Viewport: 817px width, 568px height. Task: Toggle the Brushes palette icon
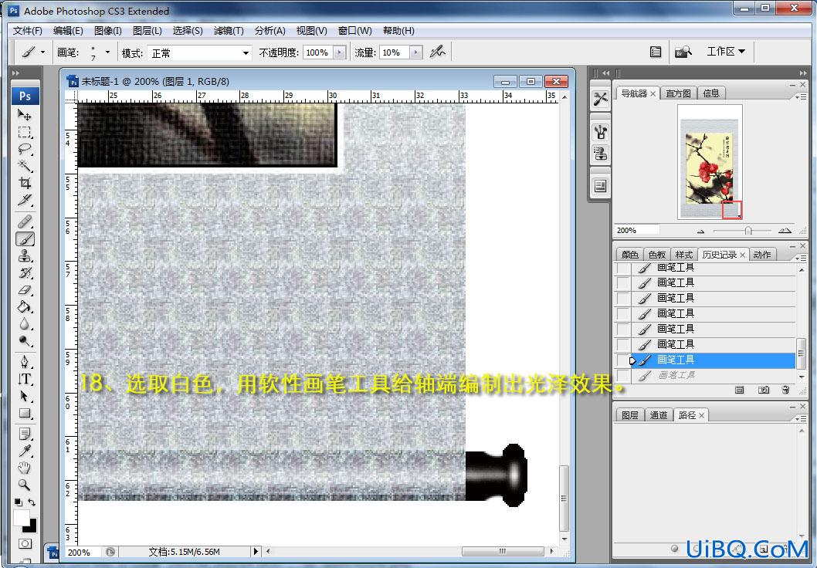coord(656,52)
